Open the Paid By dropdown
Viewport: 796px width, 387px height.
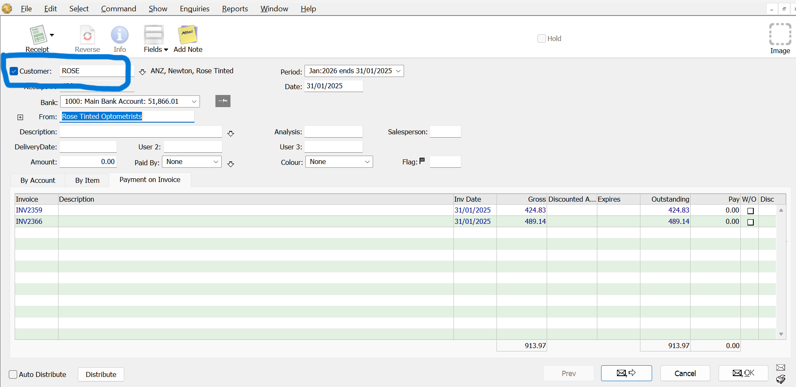click(x=192, y=162)
